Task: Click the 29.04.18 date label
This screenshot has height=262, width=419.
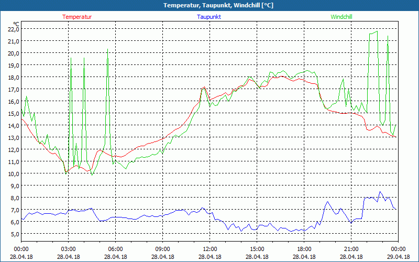Action: coord(398,257)
